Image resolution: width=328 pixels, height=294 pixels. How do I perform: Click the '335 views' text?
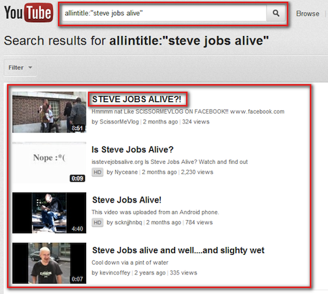[184, 272]
